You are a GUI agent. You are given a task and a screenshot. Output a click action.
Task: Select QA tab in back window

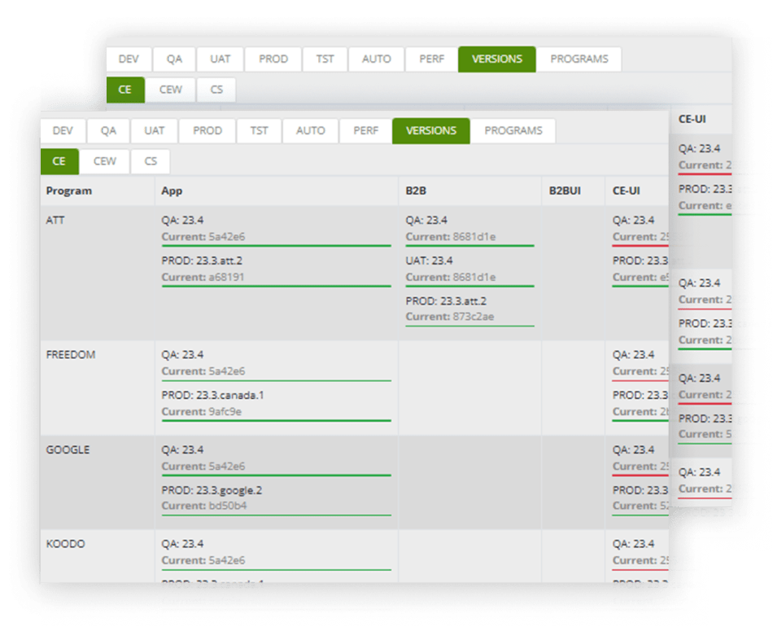point(174,59)
